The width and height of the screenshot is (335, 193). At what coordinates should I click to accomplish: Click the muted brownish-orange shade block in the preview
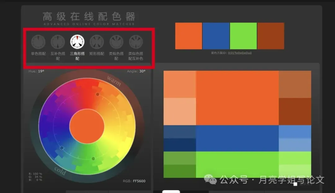[x=295, y=84]
